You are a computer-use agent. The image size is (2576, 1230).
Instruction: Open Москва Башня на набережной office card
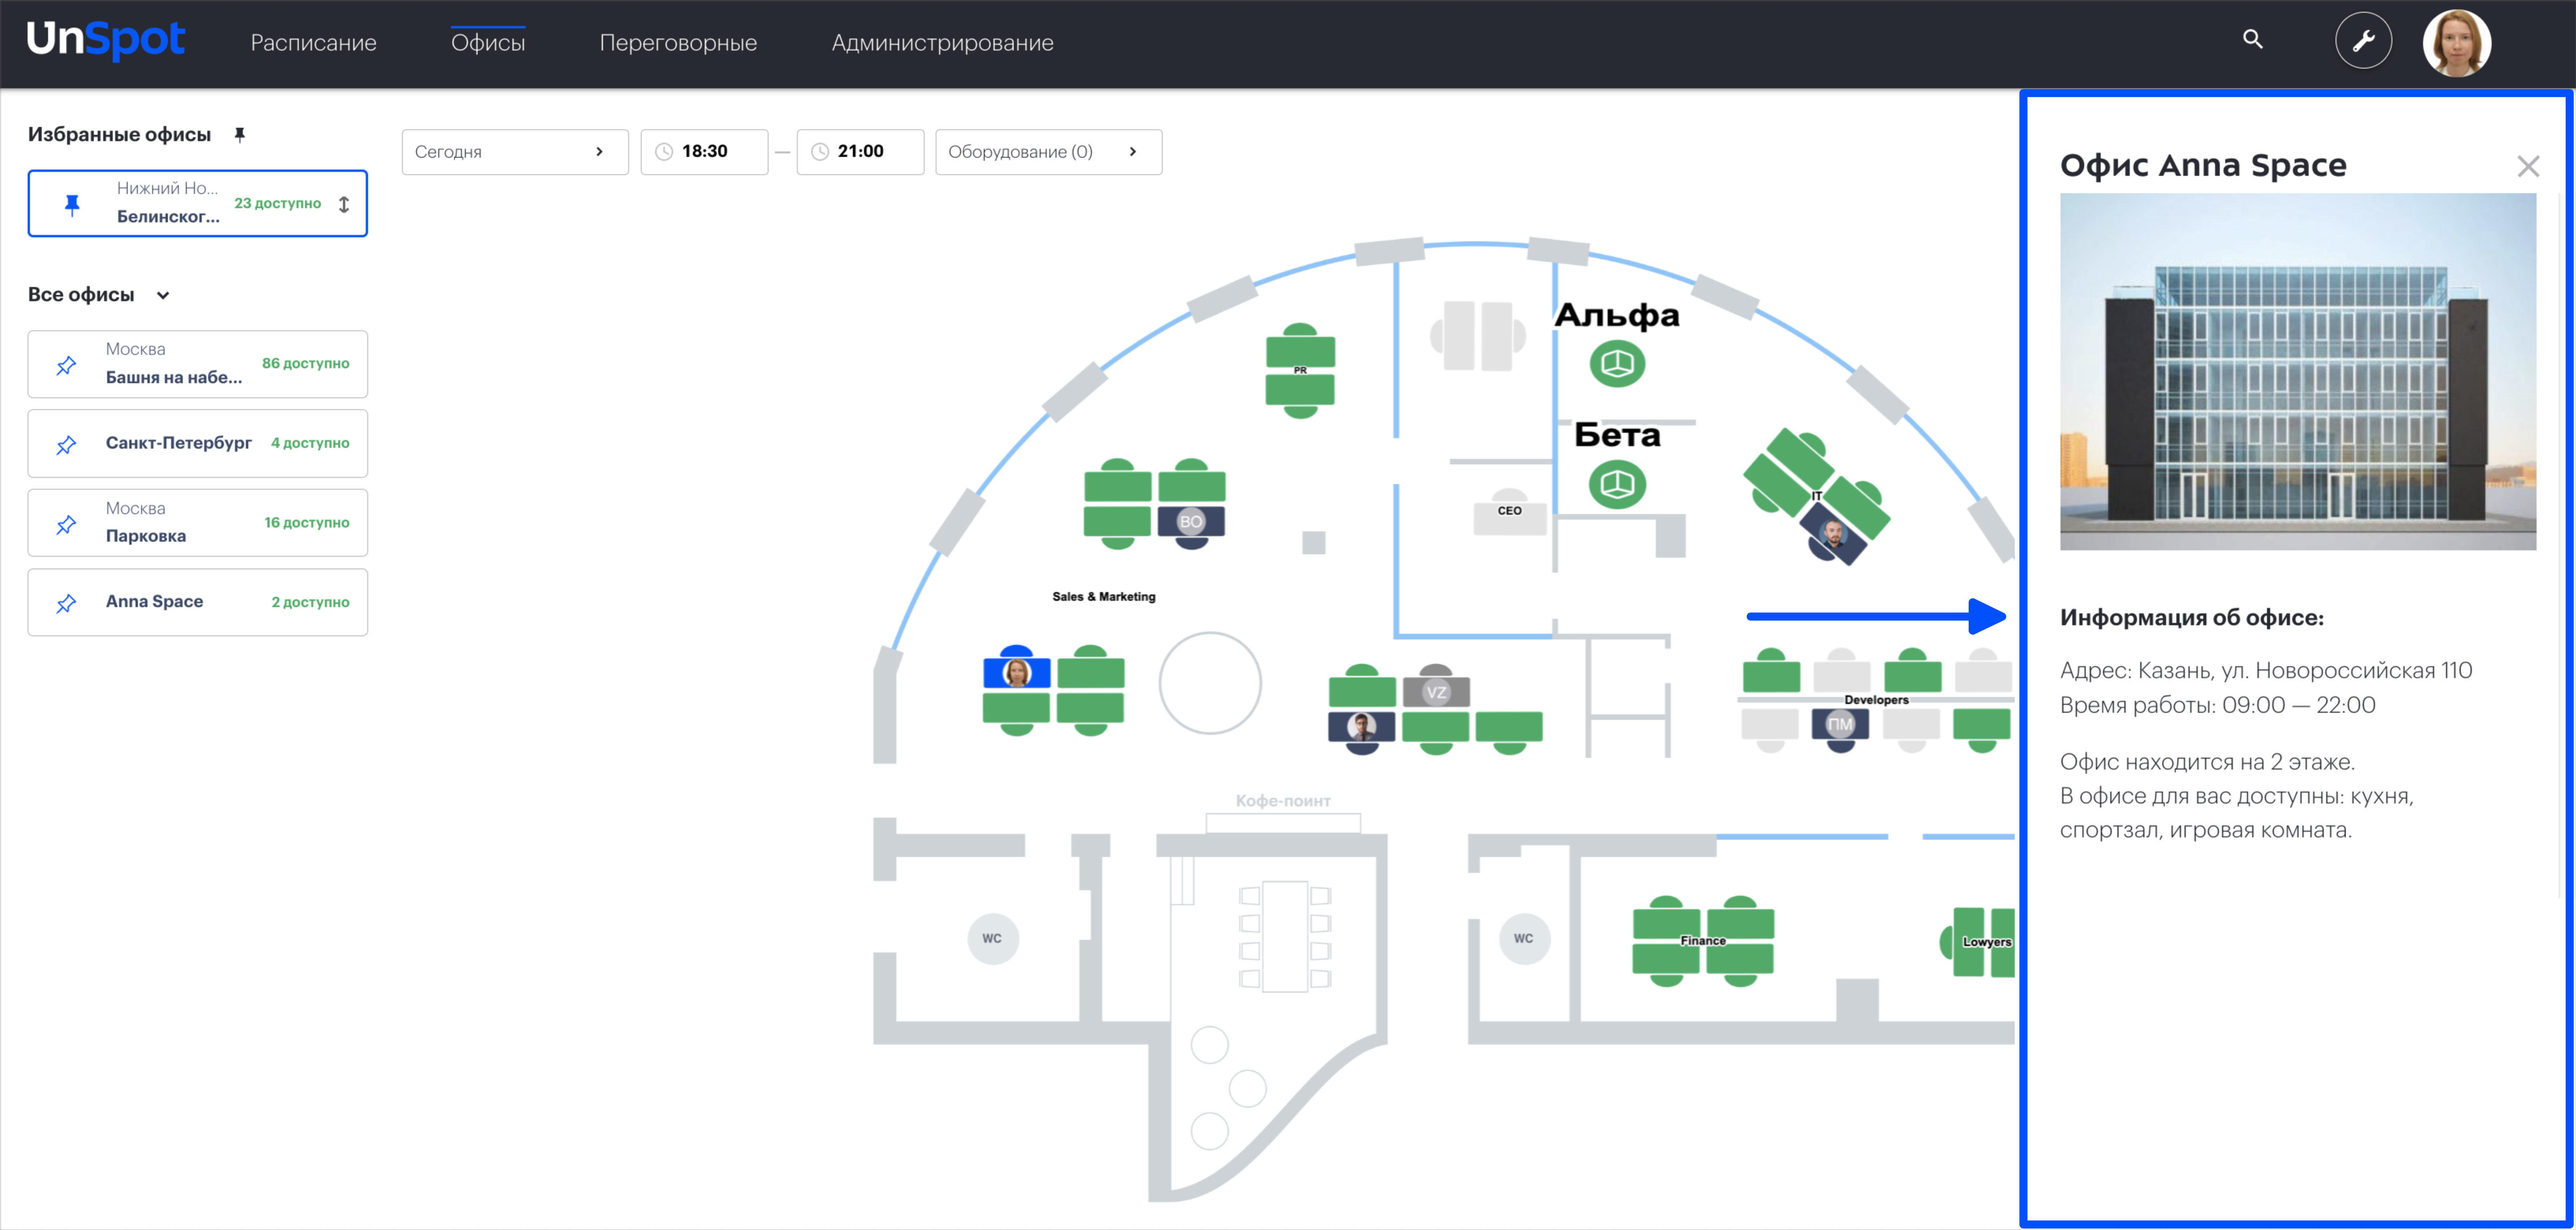pos(198,364)
